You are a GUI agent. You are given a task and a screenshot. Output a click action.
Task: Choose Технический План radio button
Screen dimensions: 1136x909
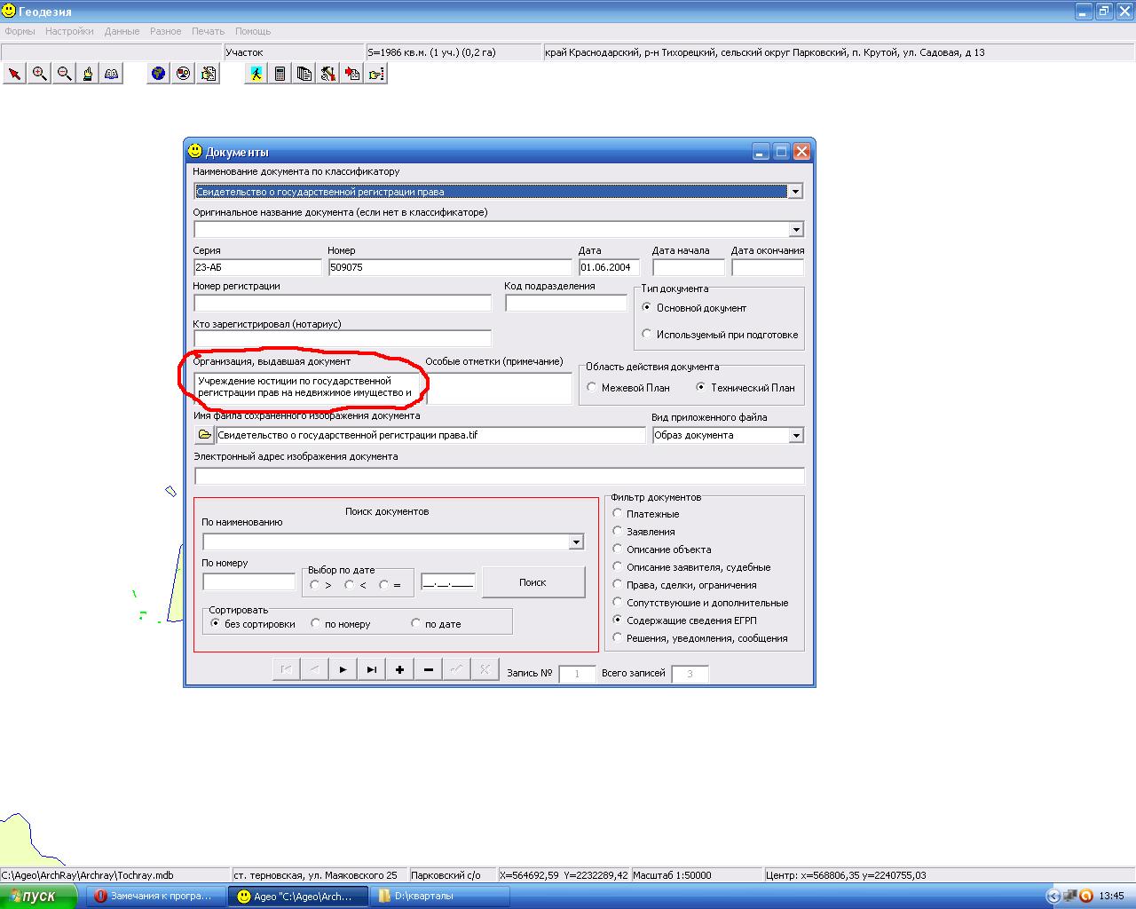tap(701, 387)
